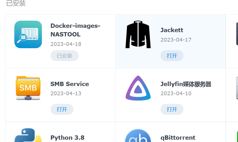This screenshot has height=142, width=238.
Task: Click the 已安装 button under Docker-images-NASTOOL
Action: pos(65,56)
